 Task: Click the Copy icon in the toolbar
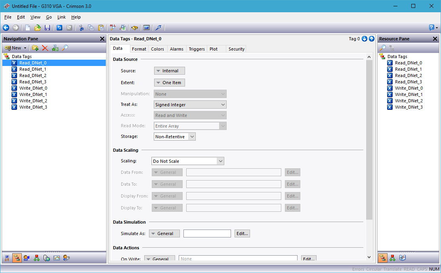click(91, 28)
